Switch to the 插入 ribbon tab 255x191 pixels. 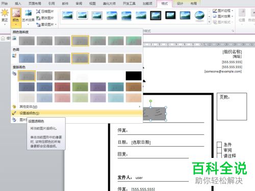18,3
